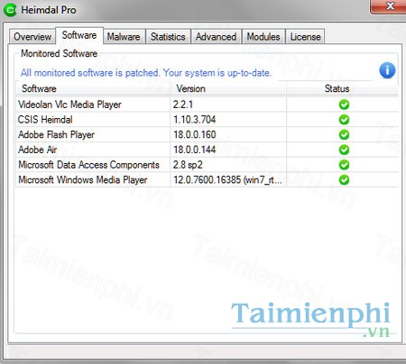The image size is (406, 364).
Task: Select the Videolan Vlc Media Player row
Action: (207, 105)
